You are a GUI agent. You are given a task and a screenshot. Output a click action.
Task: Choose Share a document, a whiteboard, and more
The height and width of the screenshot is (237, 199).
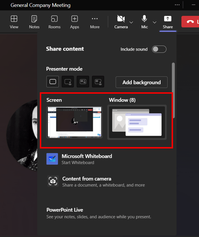[x=103, y=185]
